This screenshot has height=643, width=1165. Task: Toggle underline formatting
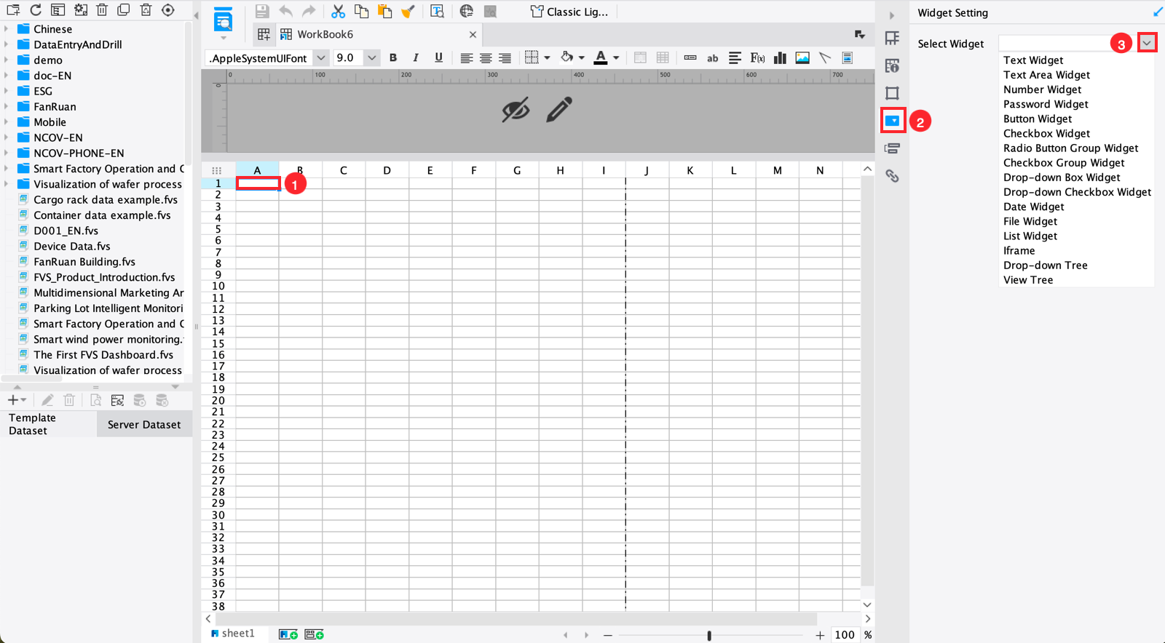click(438, 58)
